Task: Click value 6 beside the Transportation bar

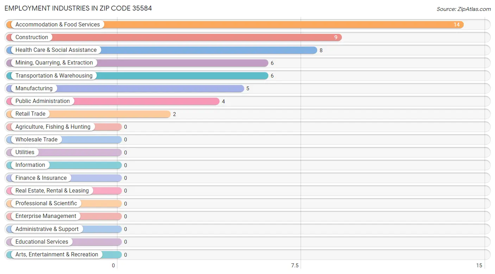Action: point(272,76)
